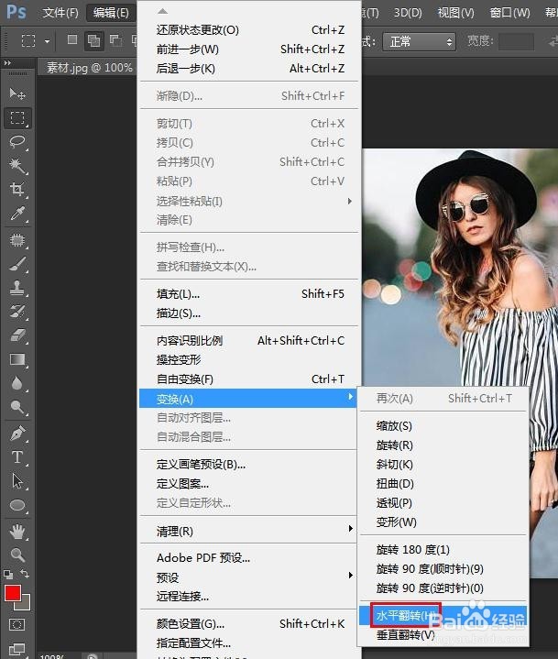Choose Subtract from Selection mode
Screen dimensions: 558x659
click(115, 40)
